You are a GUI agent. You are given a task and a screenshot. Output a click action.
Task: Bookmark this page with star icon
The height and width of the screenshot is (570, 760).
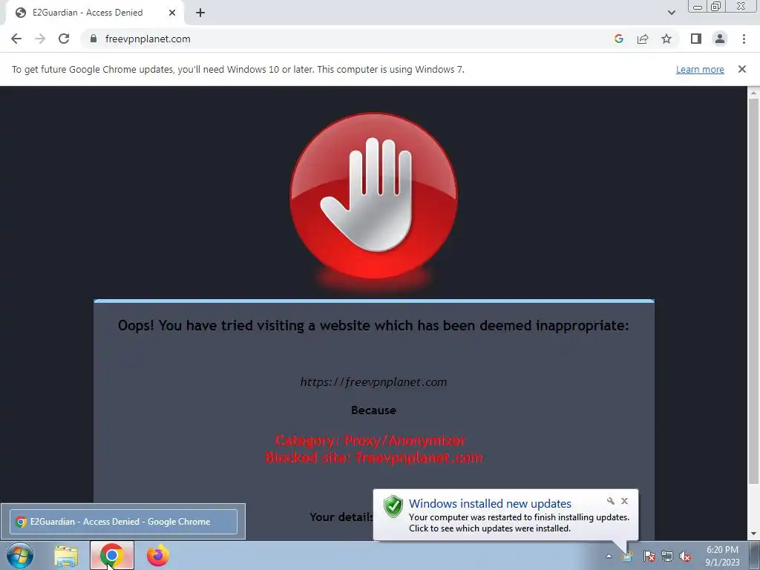pos(666,39)
